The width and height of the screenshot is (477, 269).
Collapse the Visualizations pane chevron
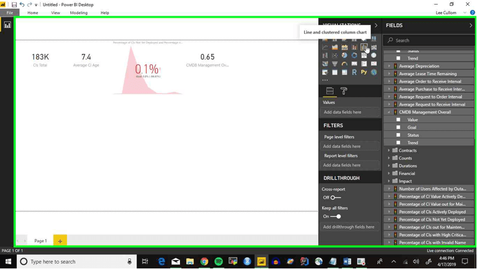point(376,25)
